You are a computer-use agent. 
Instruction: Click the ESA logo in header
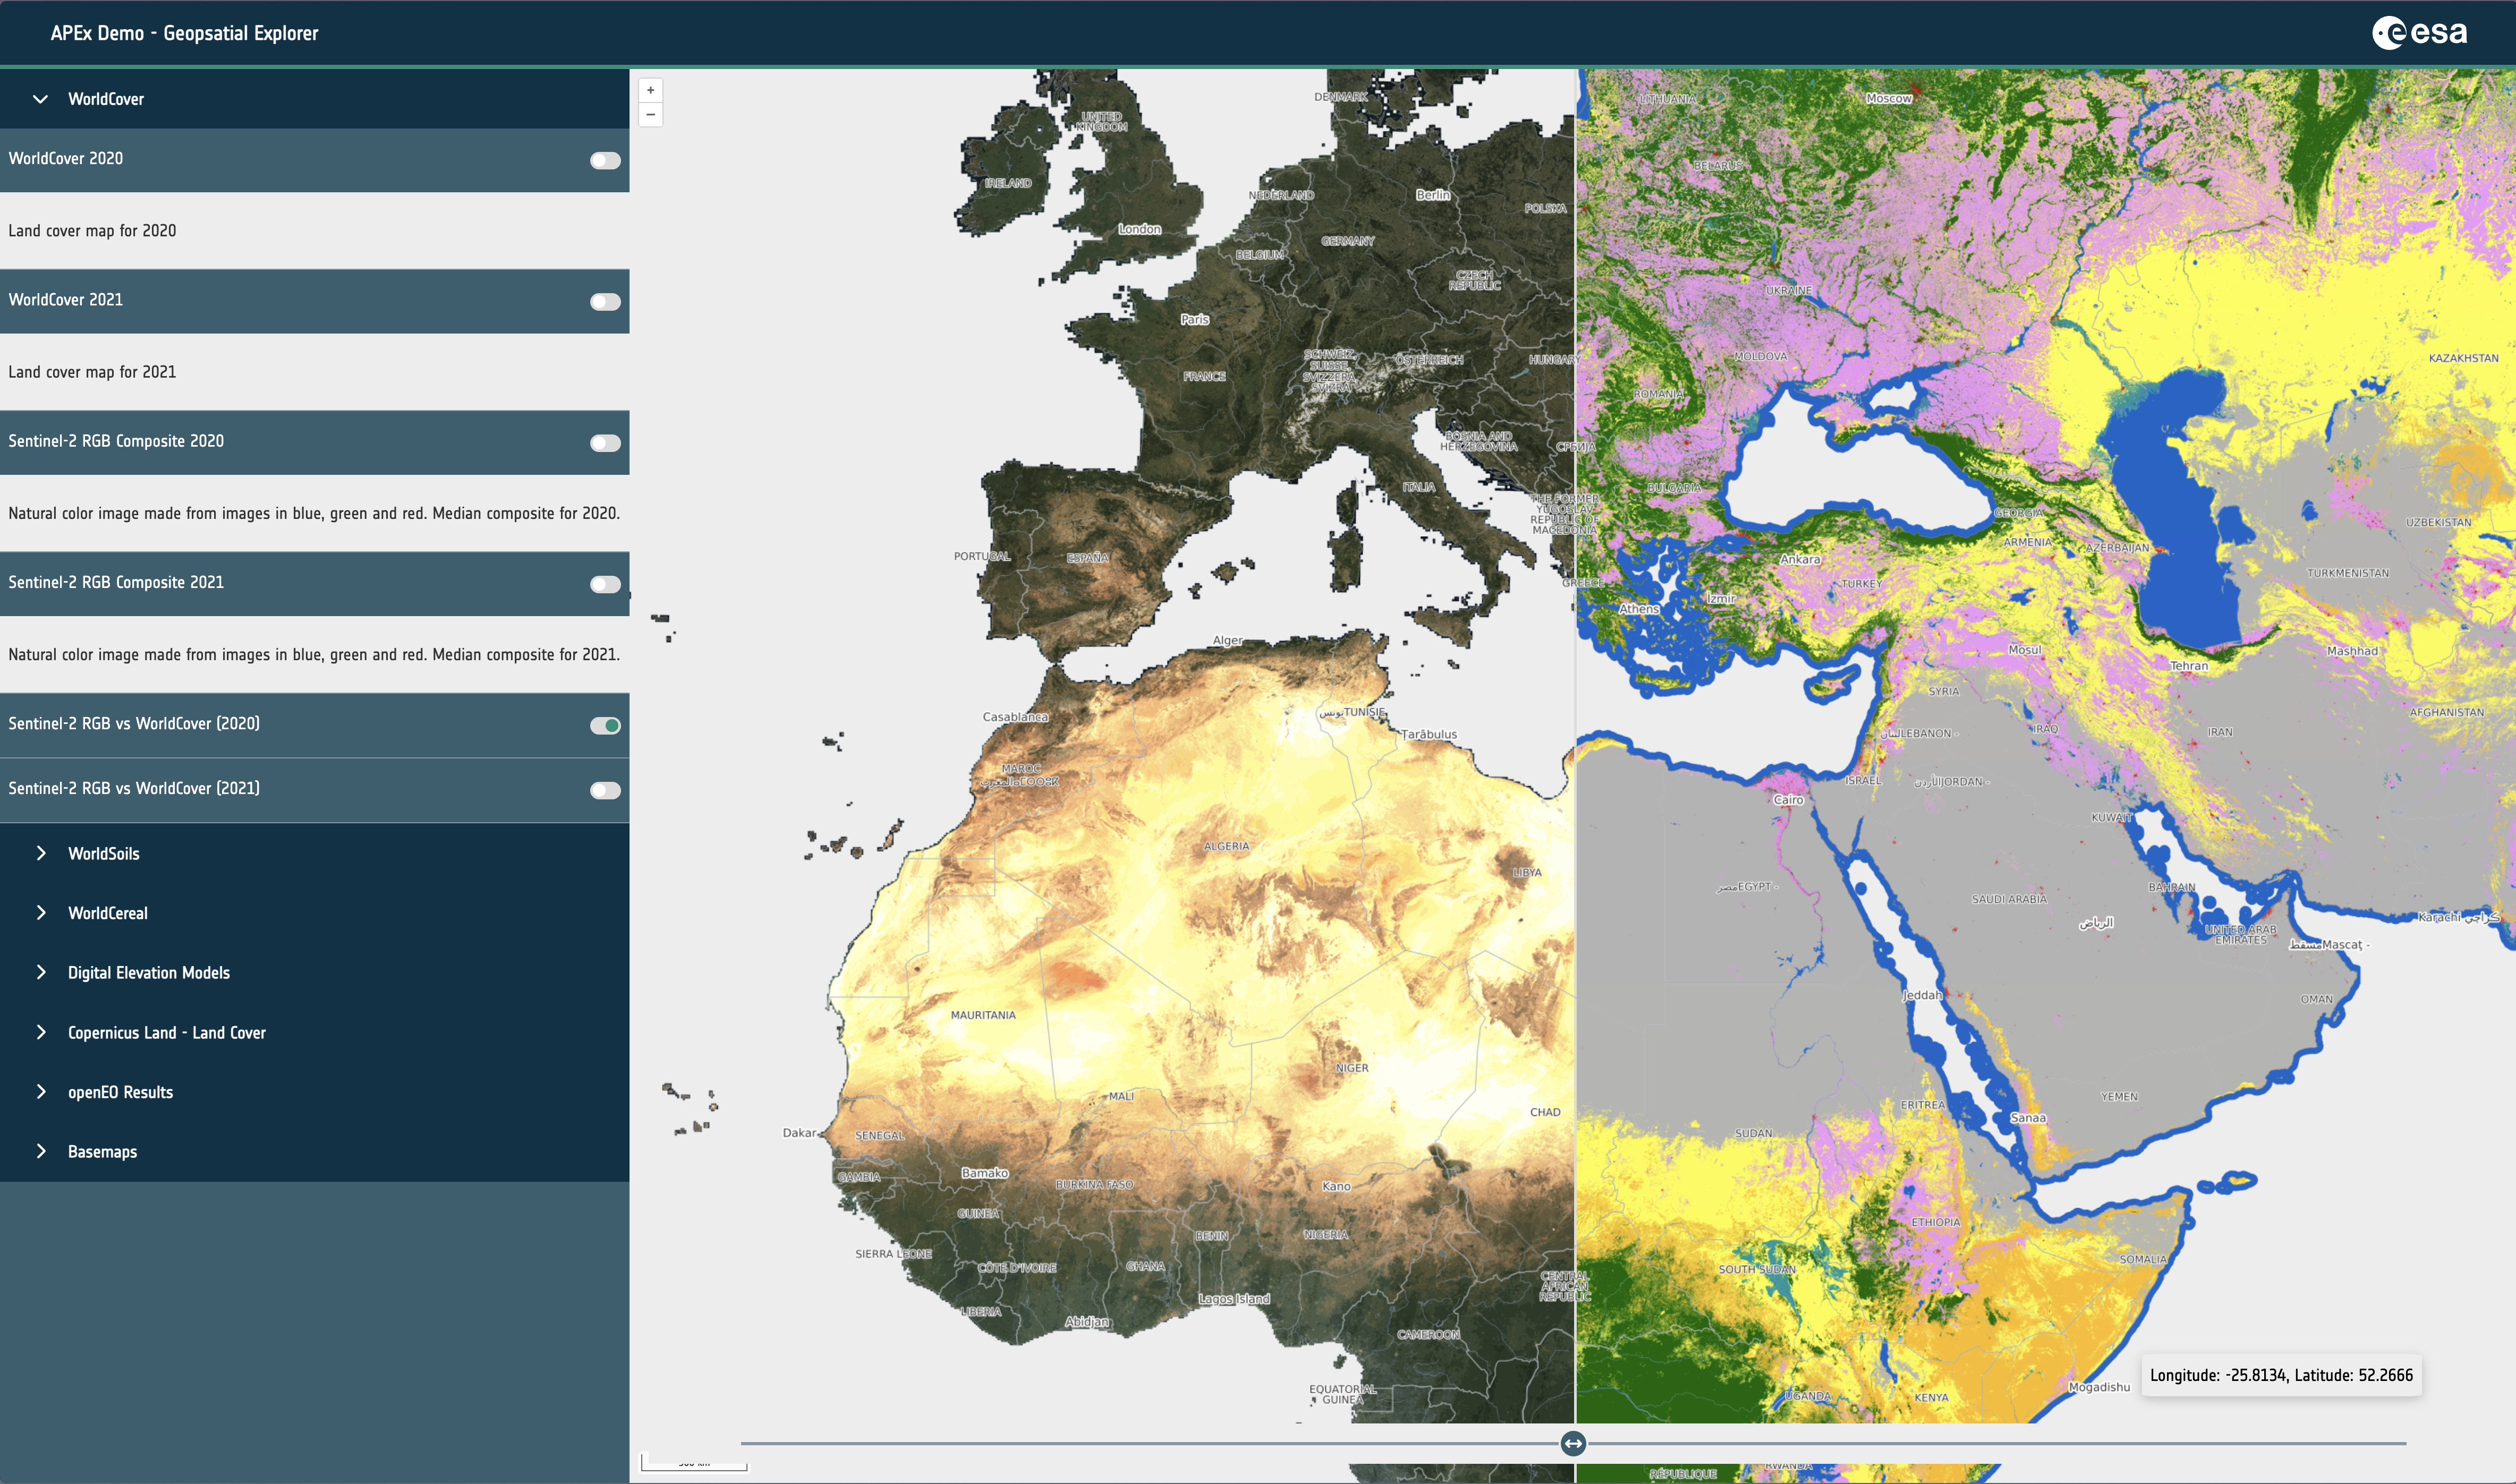click(x=2420, y=33)
